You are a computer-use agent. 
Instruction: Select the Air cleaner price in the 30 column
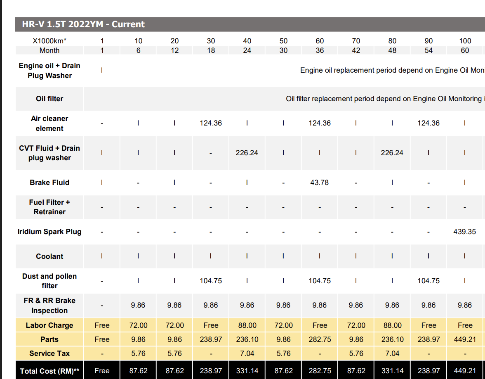pyautogui.click(x=211, y=123)
